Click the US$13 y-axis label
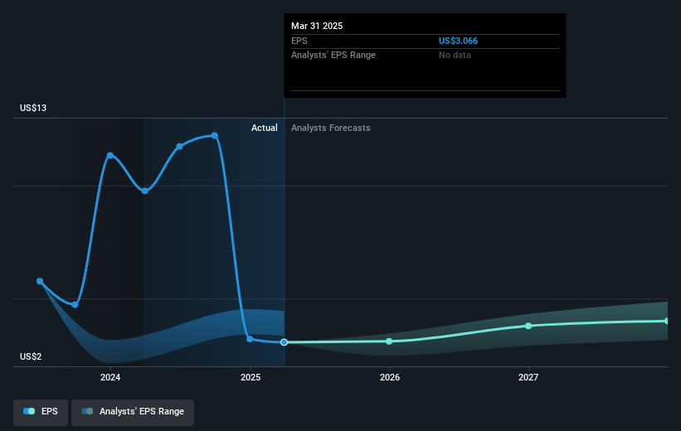The height and width of the screenshot is (431, 681). 33,108
